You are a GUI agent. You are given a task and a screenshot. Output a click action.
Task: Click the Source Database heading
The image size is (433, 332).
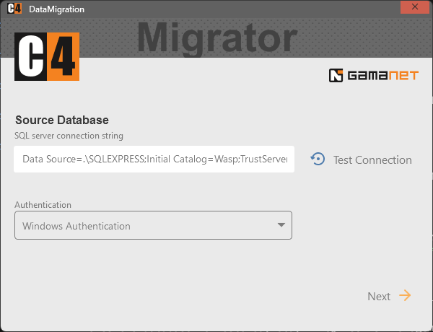pyautogui.click(x=62, y=120)
